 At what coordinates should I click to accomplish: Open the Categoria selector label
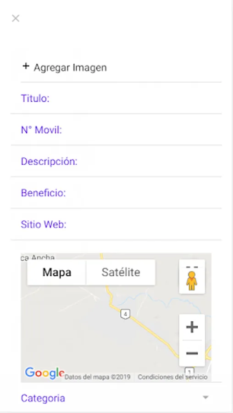[43, 398]
